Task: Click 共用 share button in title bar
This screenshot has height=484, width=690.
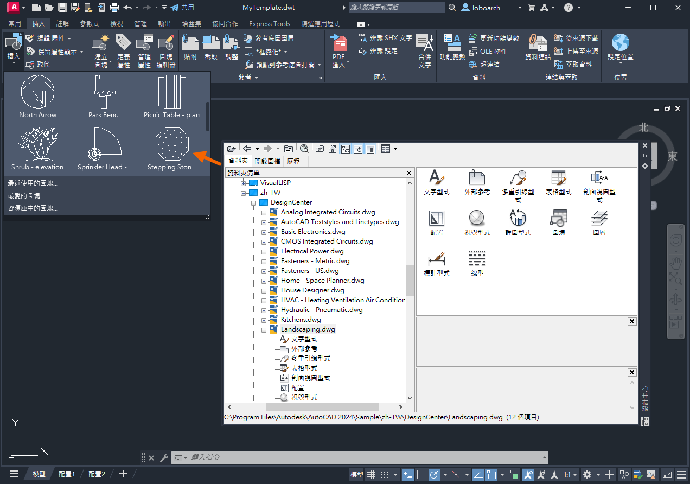Action: click(x=182, y=8)
